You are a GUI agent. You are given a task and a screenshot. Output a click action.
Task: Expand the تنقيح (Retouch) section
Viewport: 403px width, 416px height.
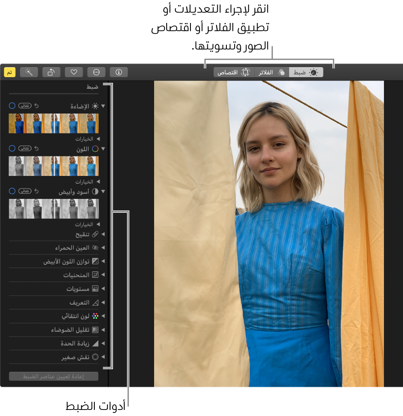(103, 234)
